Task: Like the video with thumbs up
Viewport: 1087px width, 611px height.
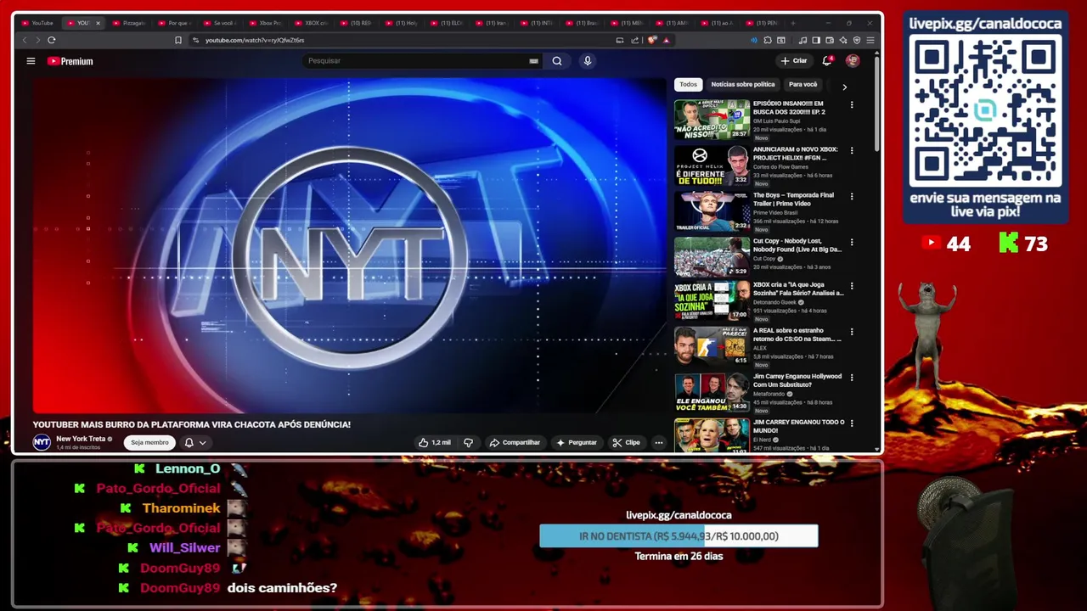Action: [x=434, y=442]
